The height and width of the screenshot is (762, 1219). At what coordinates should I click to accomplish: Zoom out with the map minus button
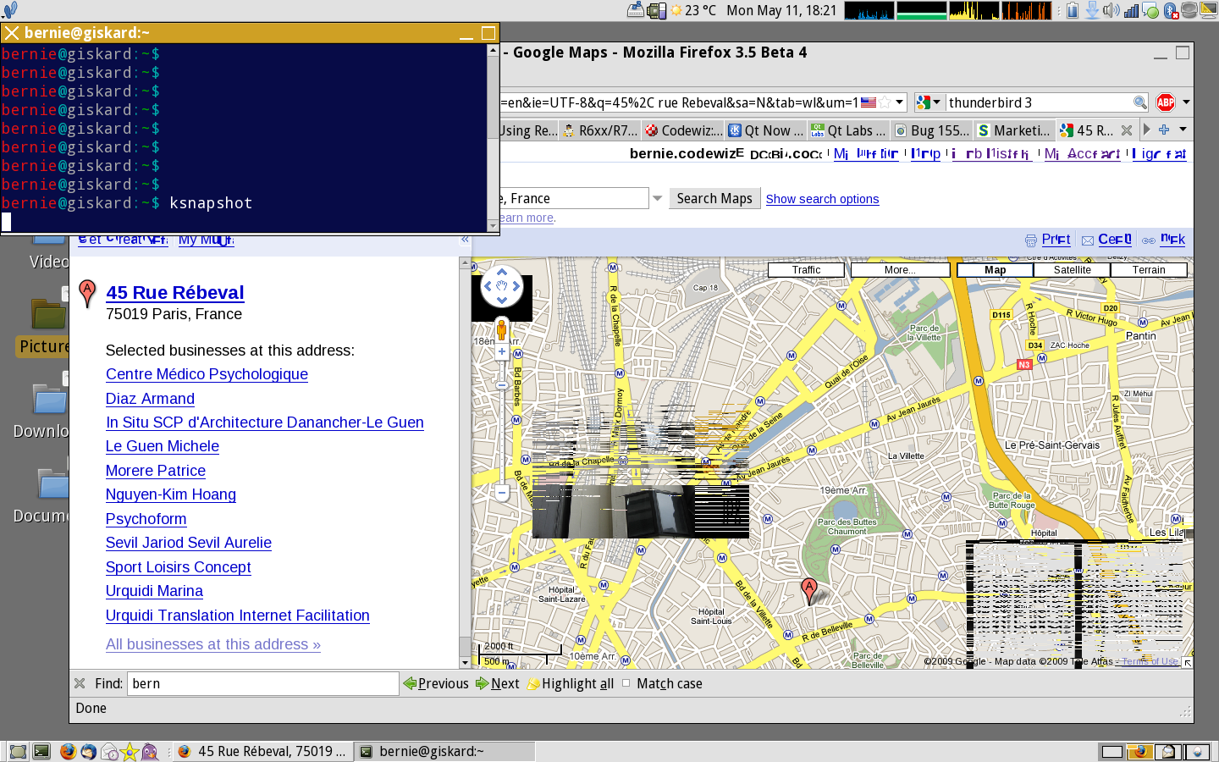[x=501, y=492]
